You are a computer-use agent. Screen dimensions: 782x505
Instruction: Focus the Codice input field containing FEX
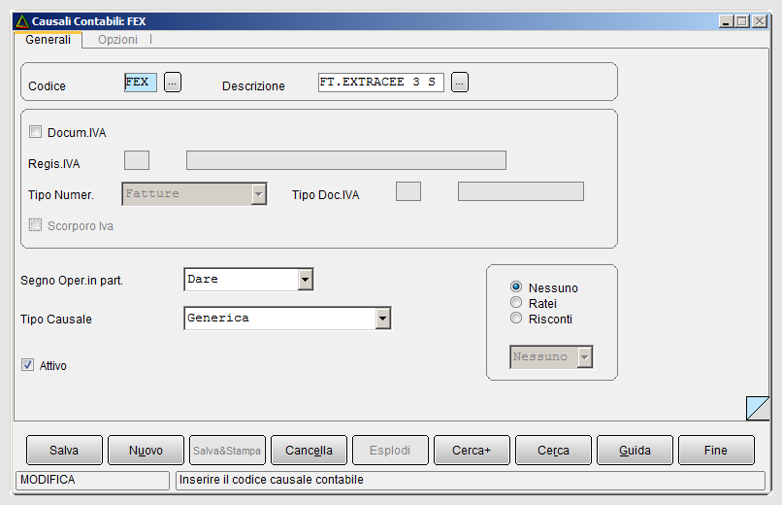click(141, 83)
